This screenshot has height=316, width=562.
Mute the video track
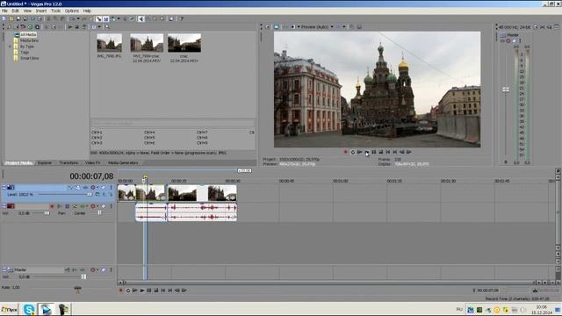(x=104, y=187)
